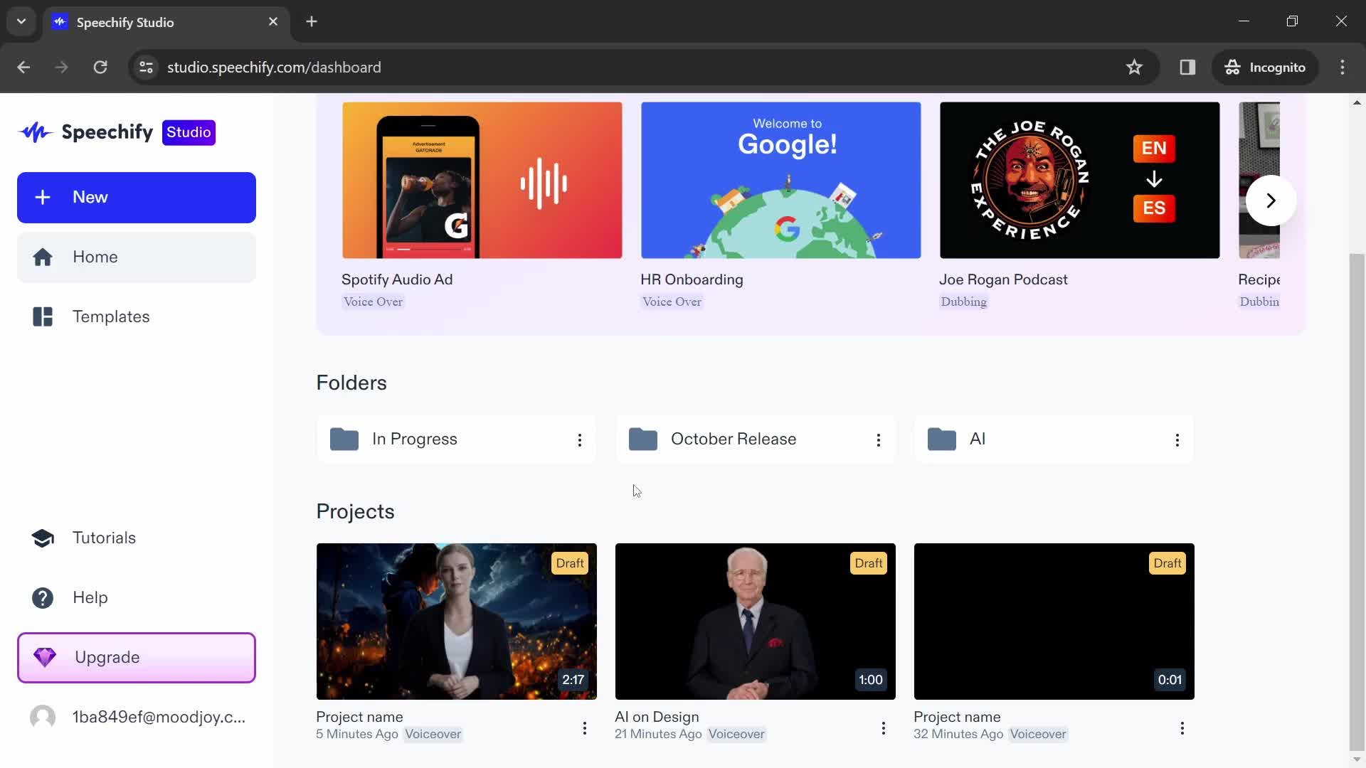Click the Templates grid icon in sidebar

click(x=43, y=316)
